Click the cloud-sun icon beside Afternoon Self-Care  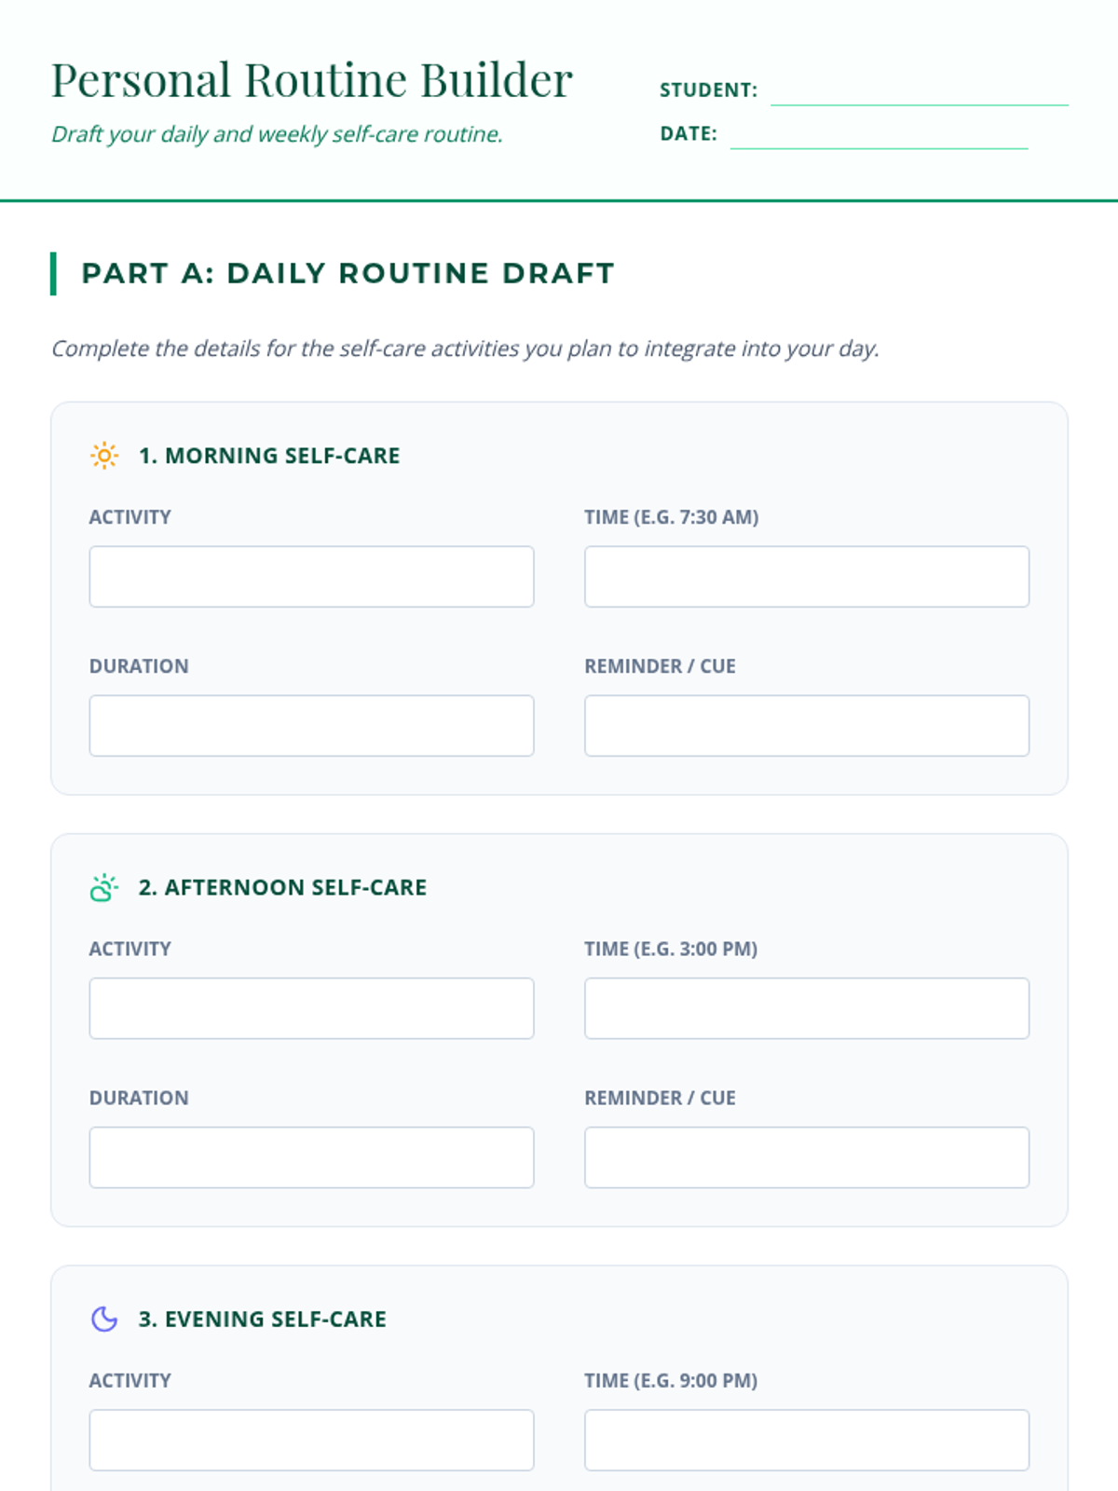104,888
